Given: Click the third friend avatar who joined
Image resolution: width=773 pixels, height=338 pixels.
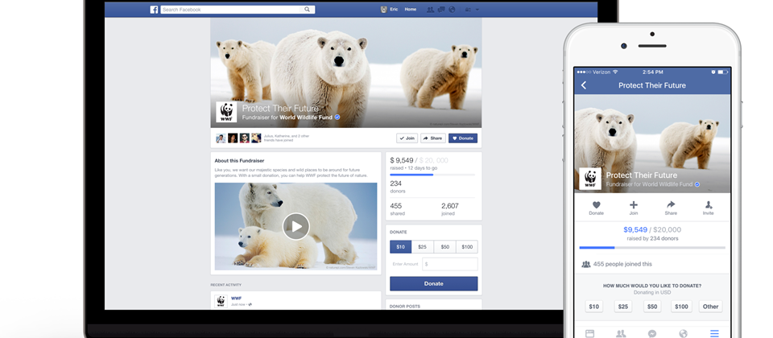Looking at the screenshot, I should point(245,138).
